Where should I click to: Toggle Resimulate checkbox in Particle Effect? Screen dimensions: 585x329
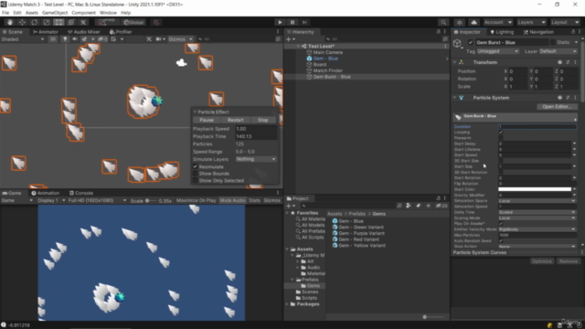pos(195,166)
